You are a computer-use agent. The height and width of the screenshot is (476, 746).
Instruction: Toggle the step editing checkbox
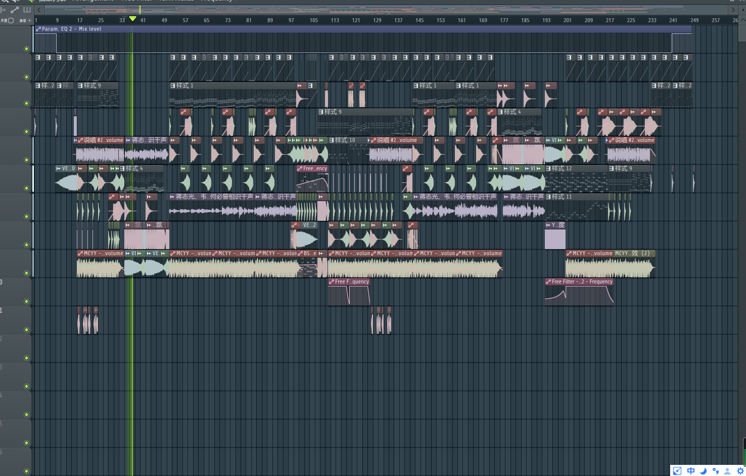[x=11, y=20]
